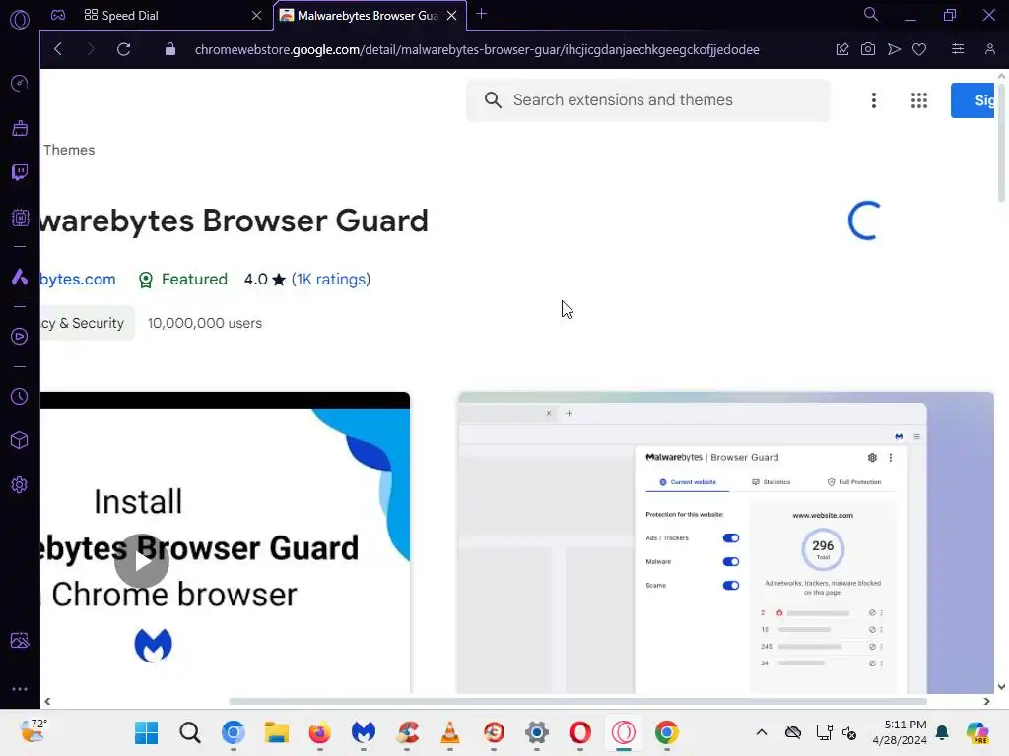This screenshot has width=1009, height=756.
Task: Click the horizontal scrollbar right arrow
Action: point(986,701)
